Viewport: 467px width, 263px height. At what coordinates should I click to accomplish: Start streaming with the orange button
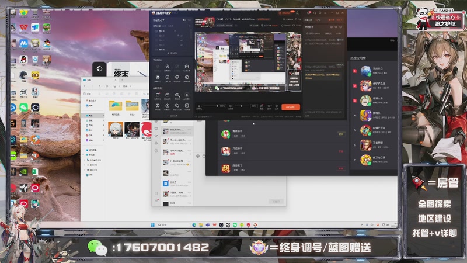291,107
